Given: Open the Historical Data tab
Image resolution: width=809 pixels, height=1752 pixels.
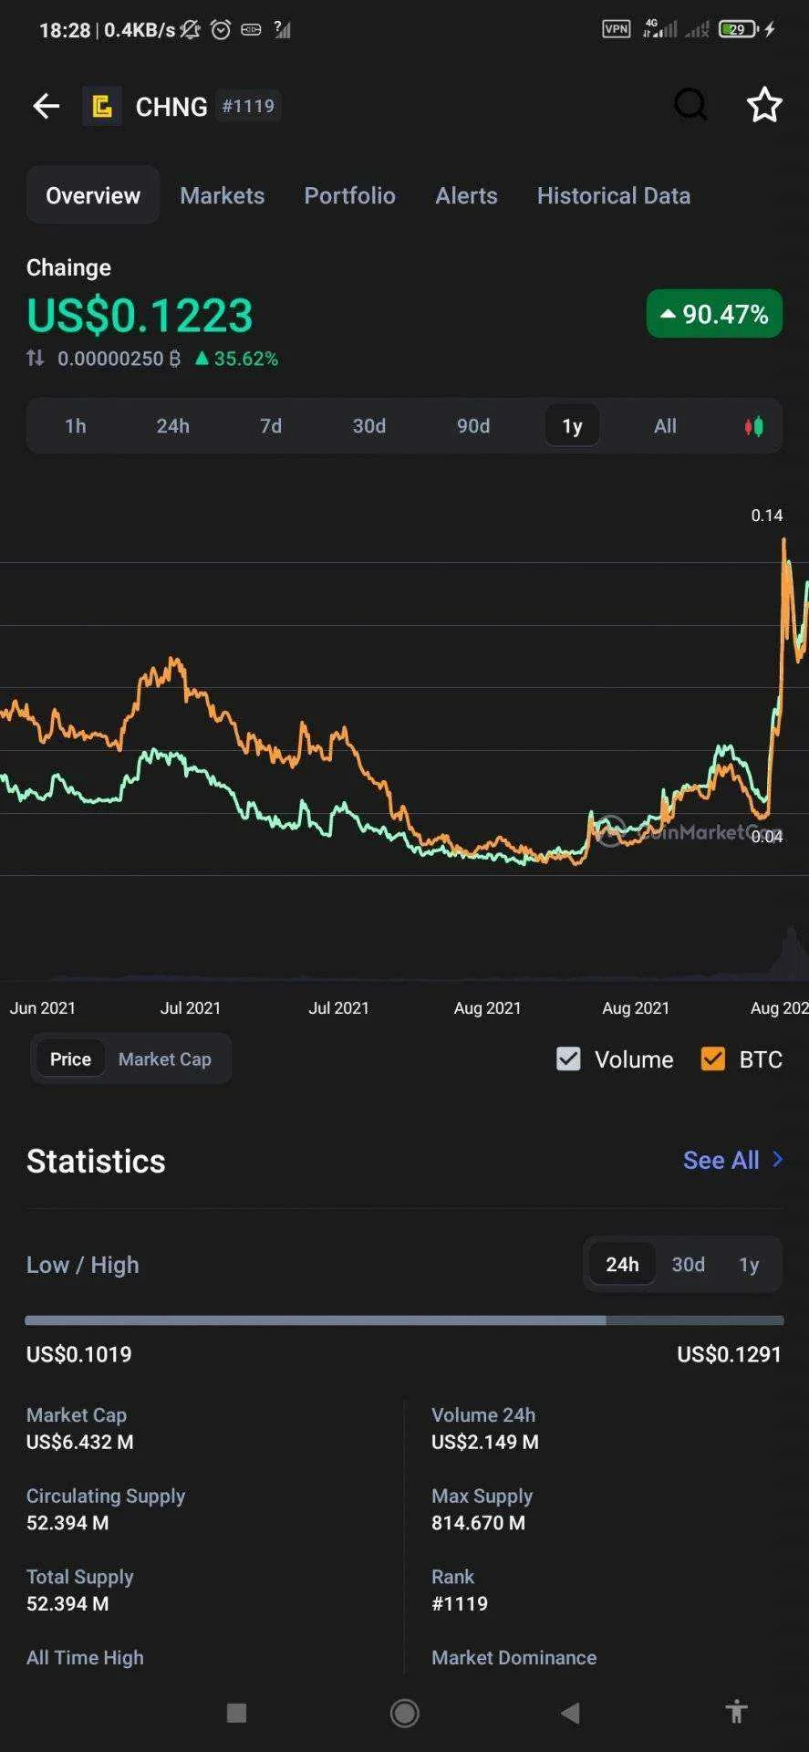Looking at the screenshot, I should (x=614, y=195).
